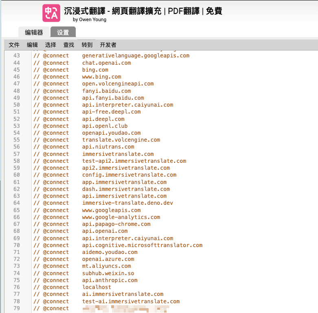Click config.immersivetranslate.com entry
318x313 pixels.
coord(129,175)
